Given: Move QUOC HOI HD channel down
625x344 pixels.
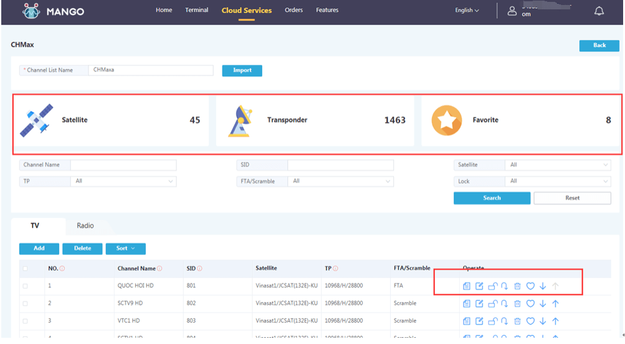Looking at the screenshot, I should pos(543,286).
